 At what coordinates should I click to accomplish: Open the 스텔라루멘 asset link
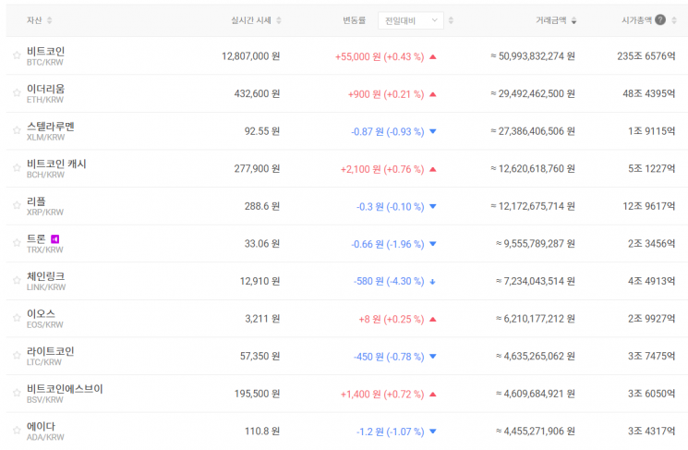click(x=51, y=127)
